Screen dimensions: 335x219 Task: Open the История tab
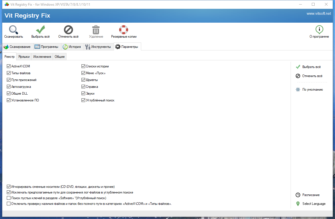pyautogui.click(x=72, y=46)
